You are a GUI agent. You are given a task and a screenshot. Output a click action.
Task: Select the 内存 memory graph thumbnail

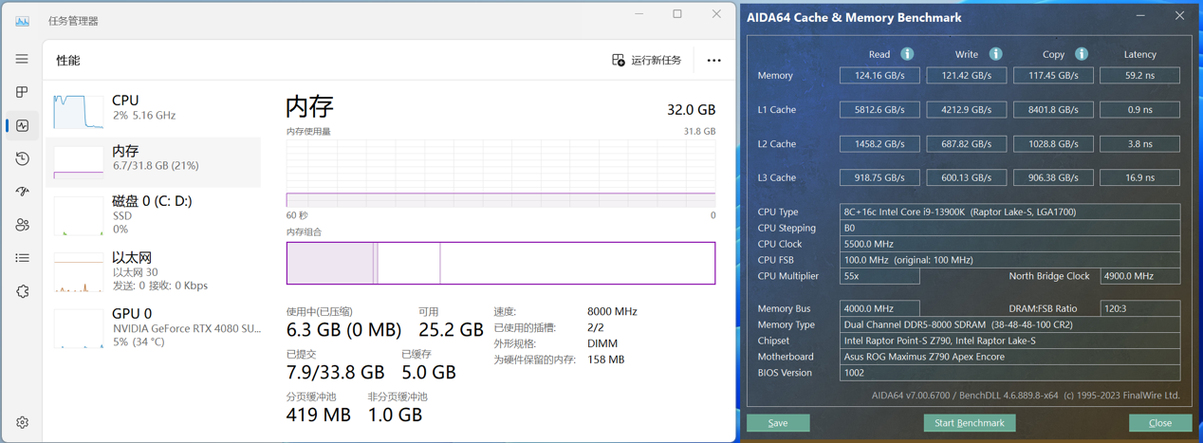pos(79,161)
